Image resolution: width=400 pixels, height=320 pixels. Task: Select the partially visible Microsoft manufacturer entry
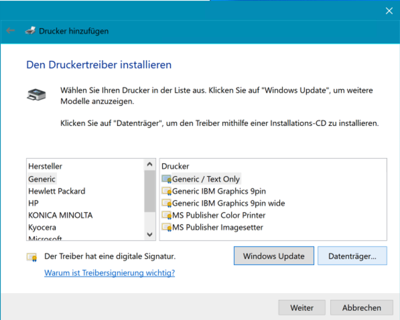click(45, 238)
